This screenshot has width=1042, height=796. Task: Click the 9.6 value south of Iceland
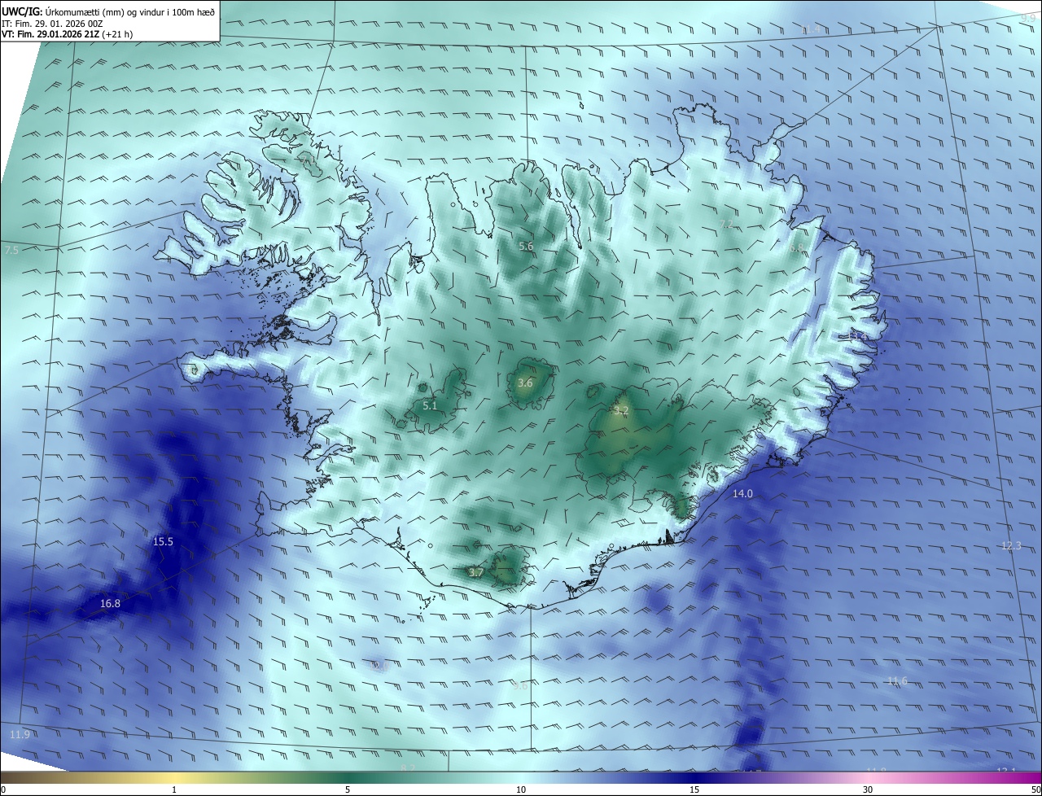point(520,685)
